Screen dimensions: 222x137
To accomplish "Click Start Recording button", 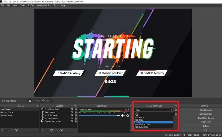I will point(206,114).
